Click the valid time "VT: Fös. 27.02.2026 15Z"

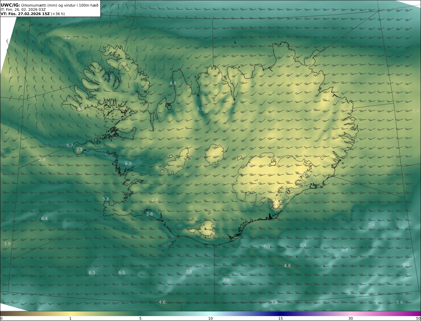tap(25, 14)
